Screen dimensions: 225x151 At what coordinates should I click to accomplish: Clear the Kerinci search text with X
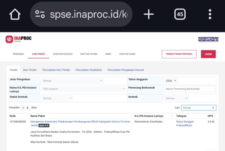213,108
